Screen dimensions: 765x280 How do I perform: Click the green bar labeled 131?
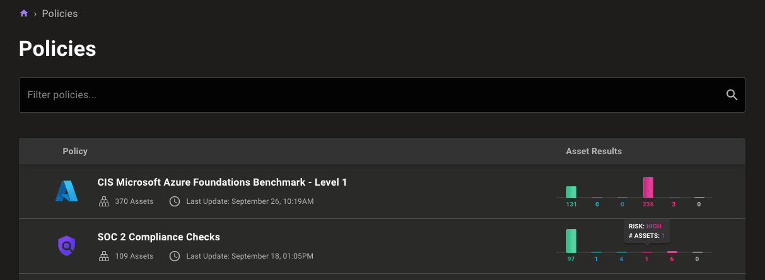click(x=571, y=192)
